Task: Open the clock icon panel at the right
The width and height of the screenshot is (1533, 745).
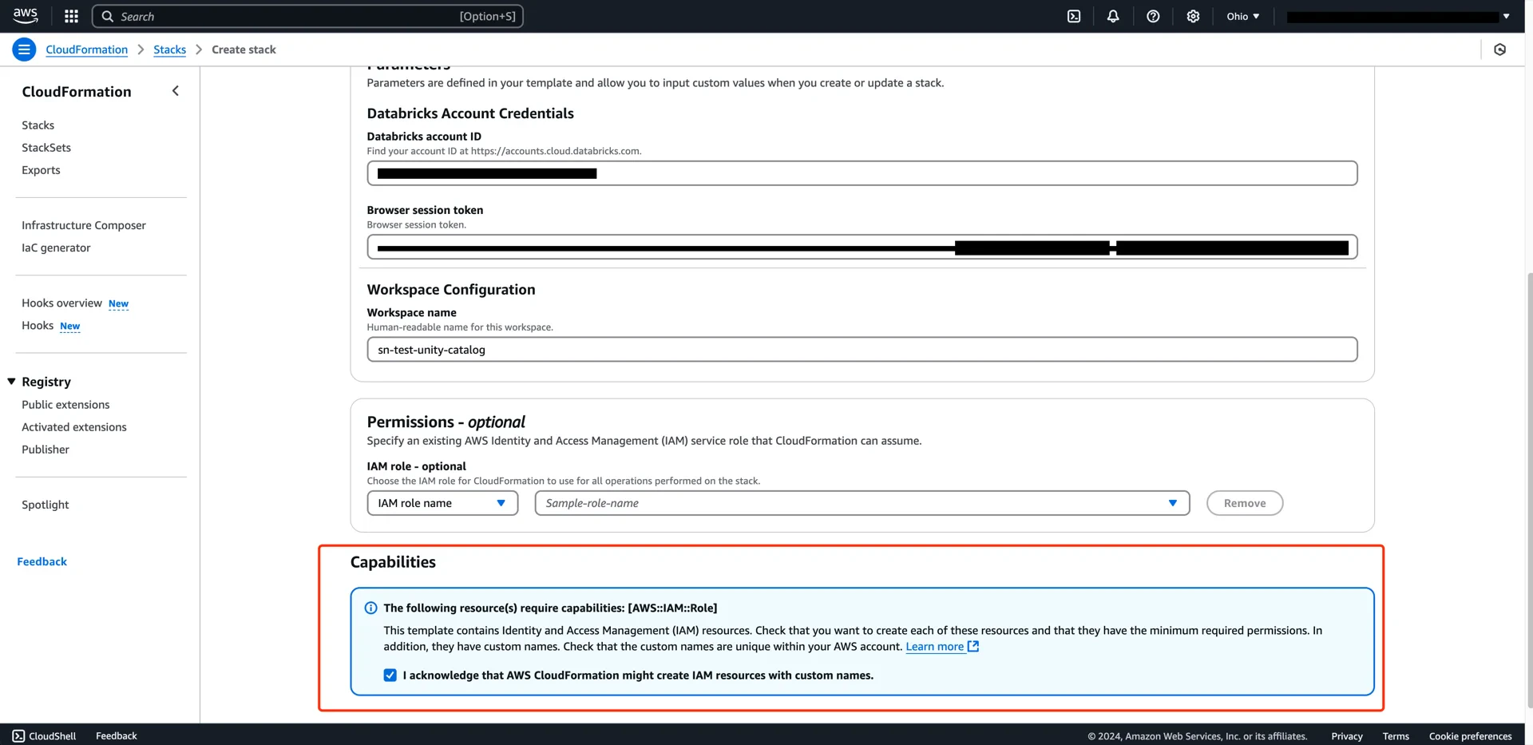Action: (1500, 50)
